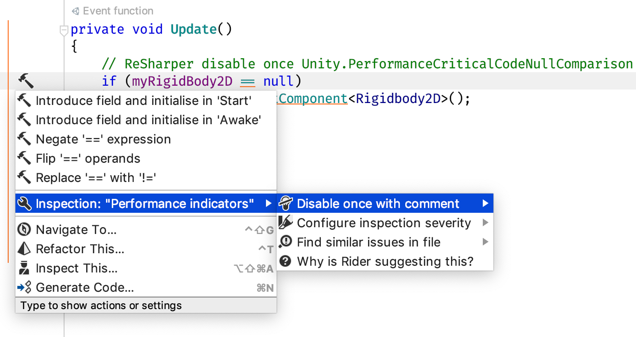Click the compass icon for Navigate To
636x337 pixels.
point(24,230)
